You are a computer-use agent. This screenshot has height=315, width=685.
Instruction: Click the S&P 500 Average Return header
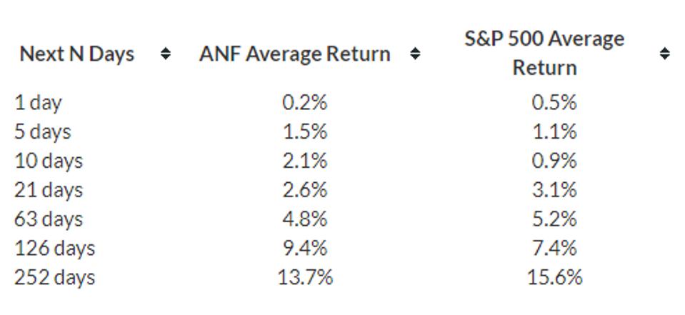pyautogui.click(x=544, y=53)
